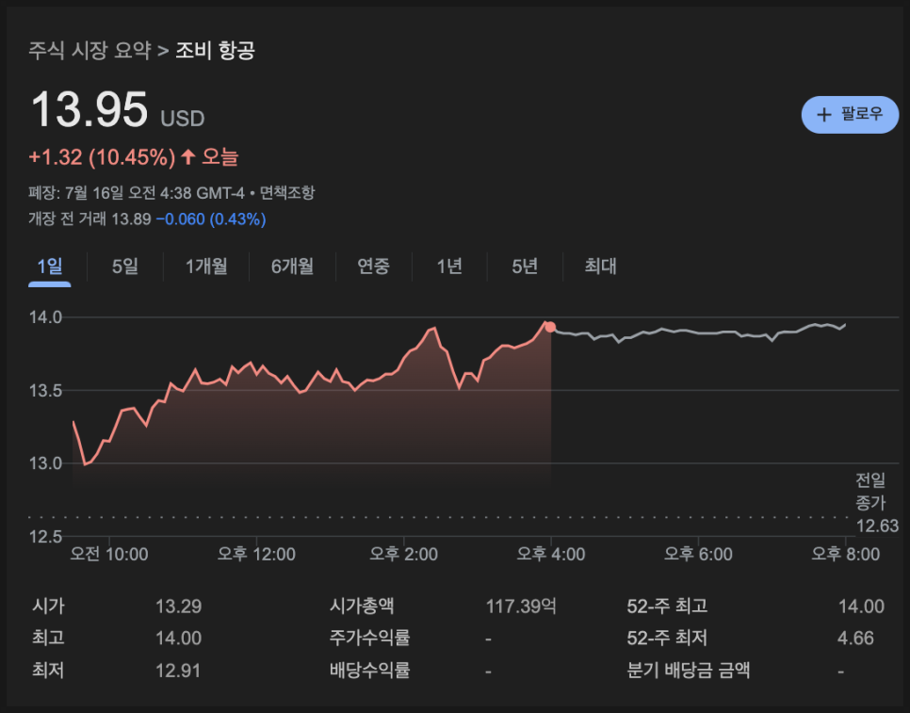Select the 연중 year-to-date tab
This screenshot has width=910, height=713.
(x=373, y=267)
